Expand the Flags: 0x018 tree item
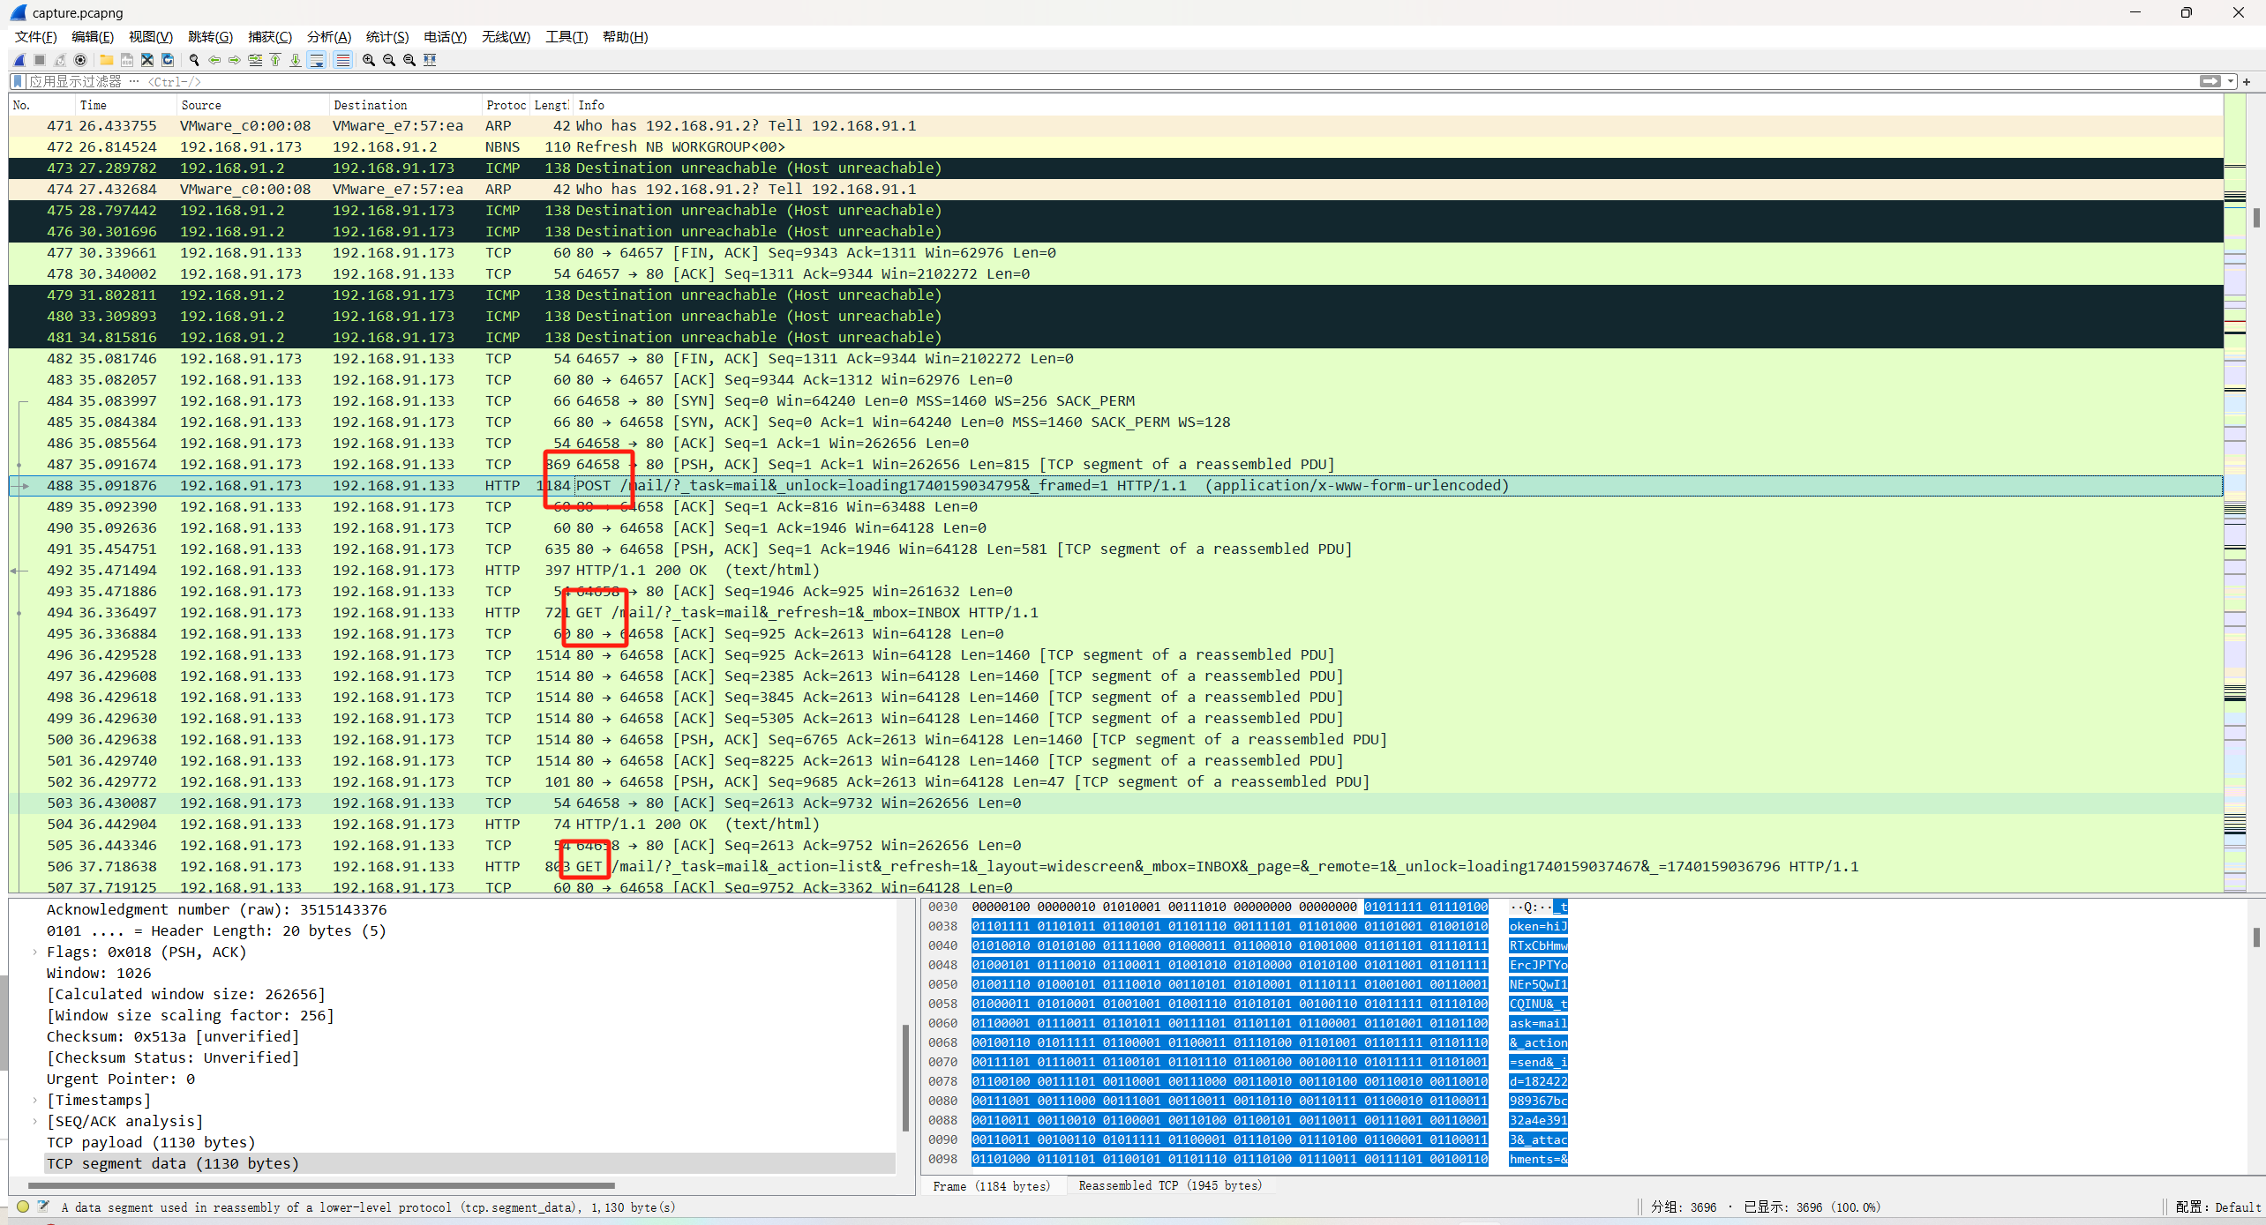 [35, 952]
